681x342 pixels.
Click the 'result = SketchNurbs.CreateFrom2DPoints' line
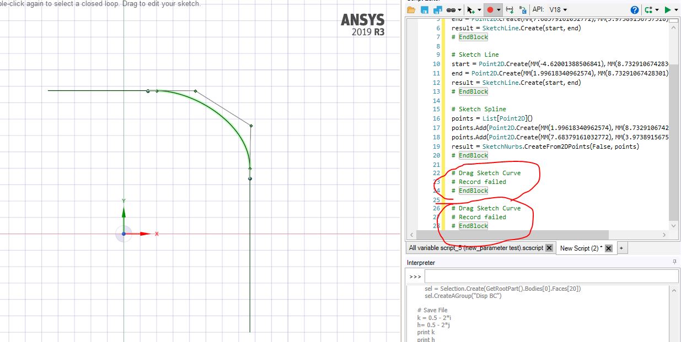point(545,146)
